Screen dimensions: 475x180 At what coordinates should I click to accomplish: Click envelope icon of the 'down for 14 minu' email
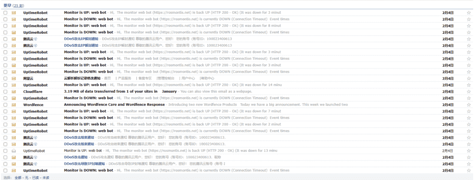13,85
